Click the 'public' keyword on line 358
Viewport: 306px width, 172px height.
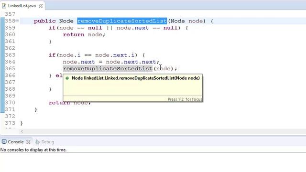(44, 21)
